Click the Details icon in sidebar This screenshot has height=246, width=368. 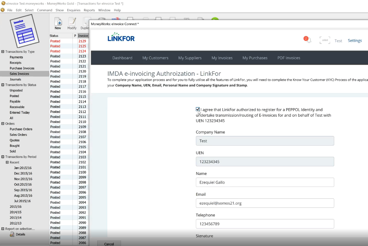[x=12, y=234]
